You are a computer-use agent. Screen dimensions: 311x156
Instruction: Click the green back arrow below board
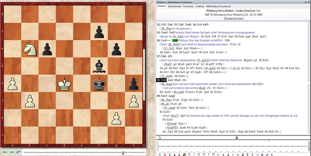coord(4,152)
